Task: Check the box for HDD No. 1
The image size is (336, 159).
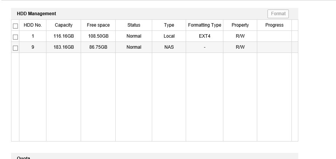Action: point(16,37)
